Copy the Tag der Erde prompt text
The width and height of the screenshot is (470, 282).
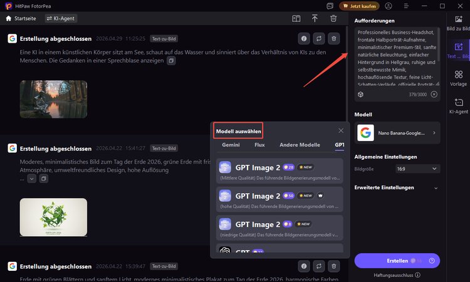[44, 179]
